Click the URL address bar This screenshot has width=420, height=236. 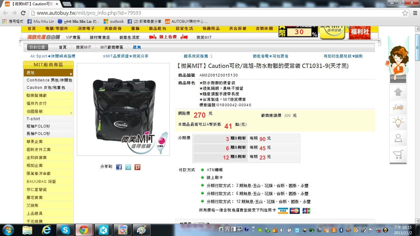point(210,13)
